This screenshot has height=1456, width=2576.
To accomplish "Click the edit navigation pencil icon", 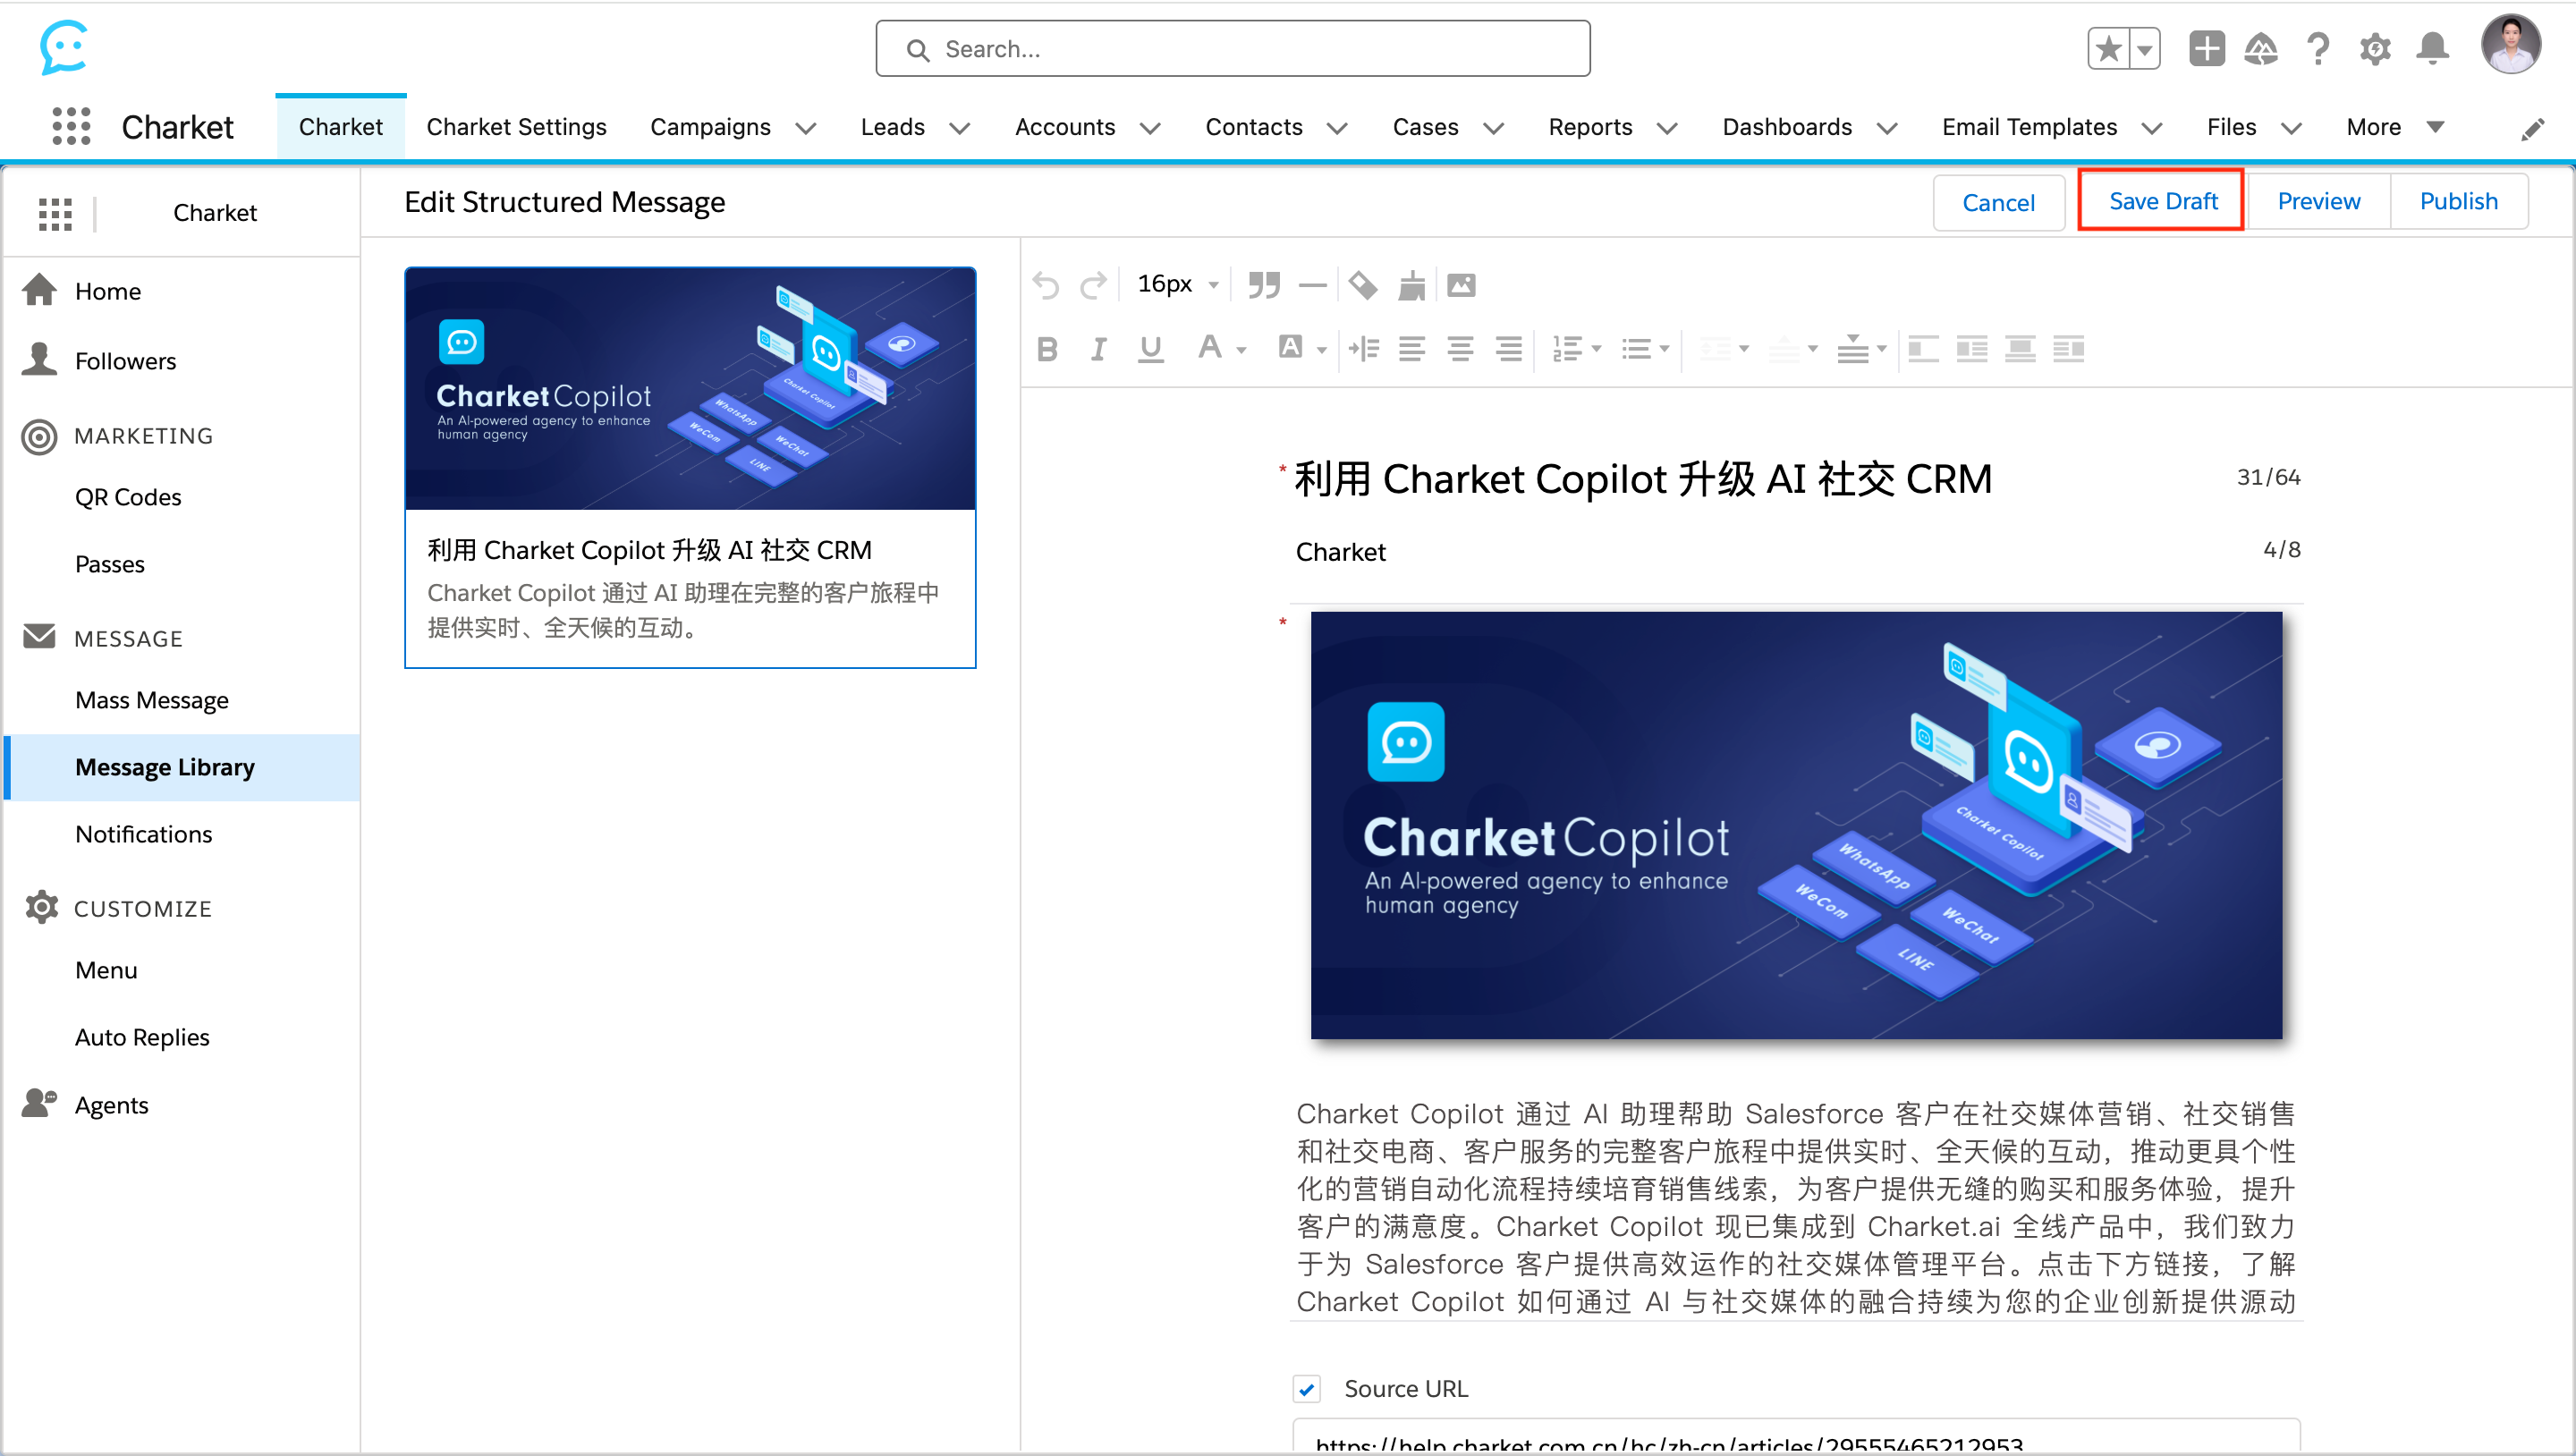I will tap(2532, 129).
